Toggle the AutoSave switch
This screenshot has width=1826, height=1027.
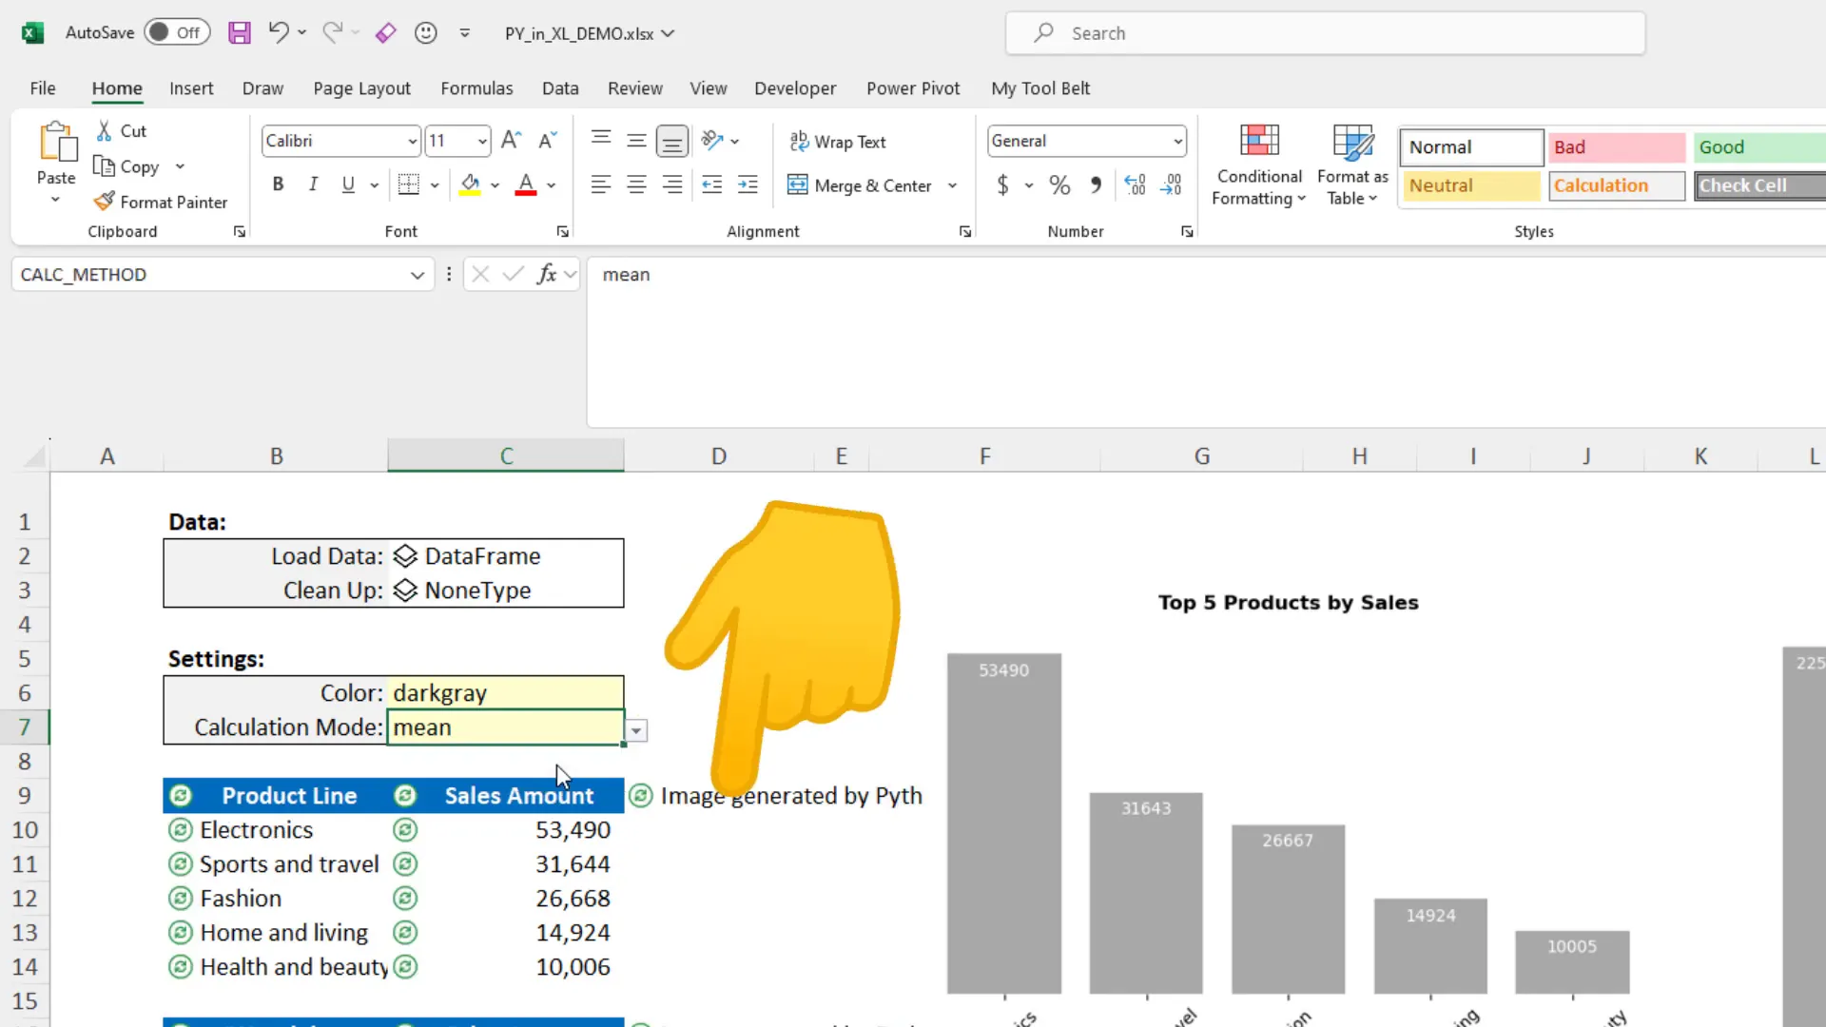pyautogui.click(x=177, y=31)
